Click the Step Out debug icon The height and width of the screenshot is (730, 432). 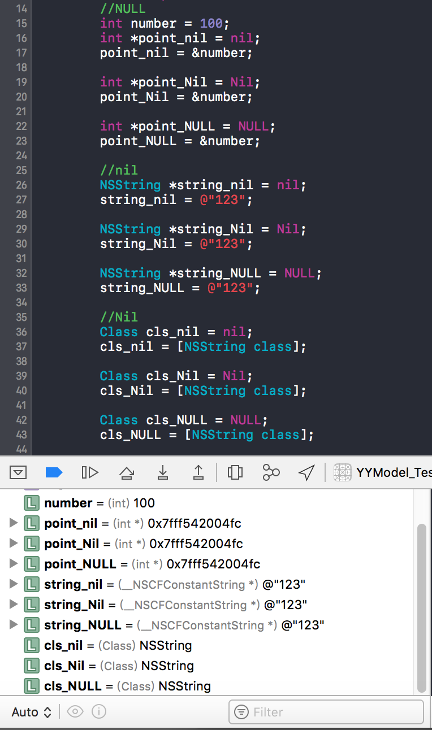coord(198,472)
